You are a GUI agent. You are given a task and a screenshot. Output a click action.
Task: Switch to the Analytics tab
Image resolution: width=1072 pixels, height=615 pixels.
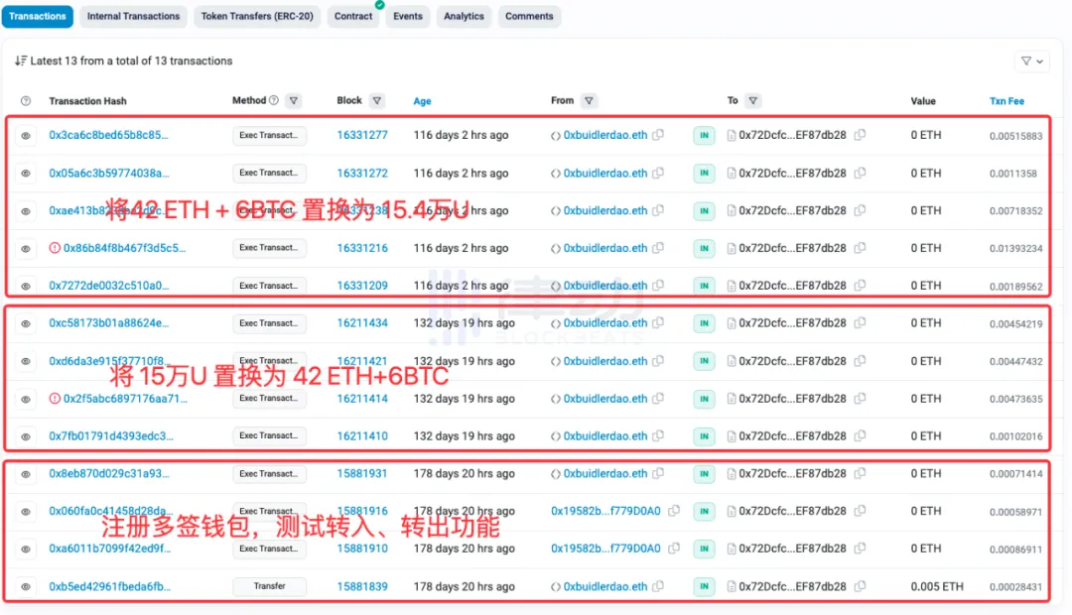coord(464,16)
